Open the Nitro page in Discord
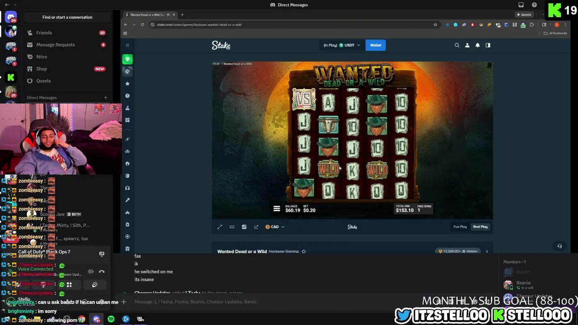Screen dimensions: 578x325 coord(67,57)
